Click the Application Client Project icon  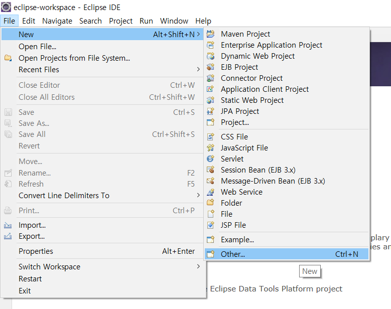click(x=210, y=89)
